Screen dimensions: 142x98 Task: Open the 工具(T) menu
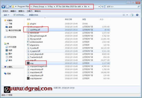tap(29, 11)
